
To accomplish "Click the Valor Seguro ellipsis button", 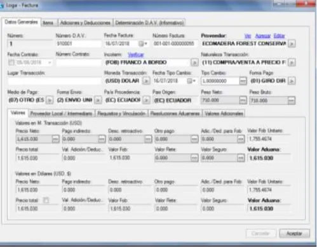I will coord(241,158).
